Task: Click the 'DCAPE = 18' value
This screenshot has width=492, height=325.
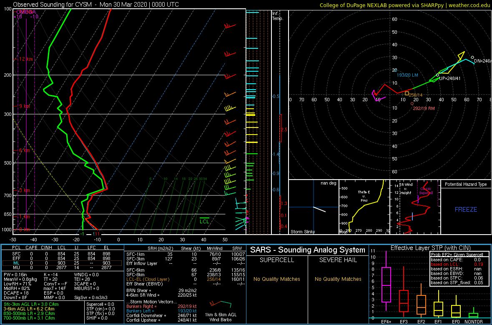Action: point(15,292)
